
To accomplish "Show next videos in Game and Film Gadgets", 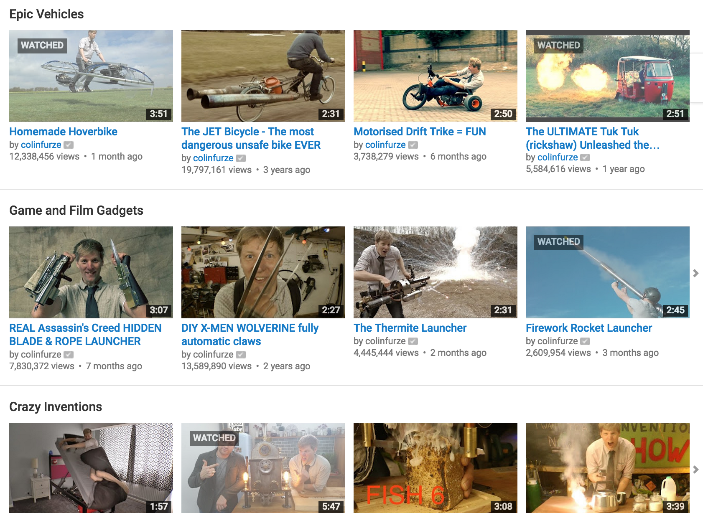I will 696,273.
